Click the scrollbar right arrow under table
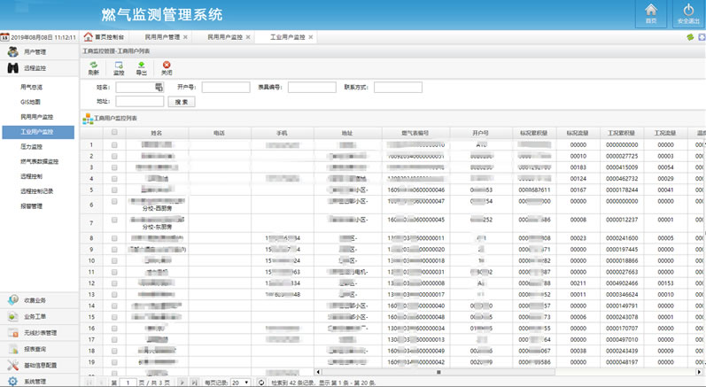This screenshot has width=706, height=387. (x=700, y=372)
